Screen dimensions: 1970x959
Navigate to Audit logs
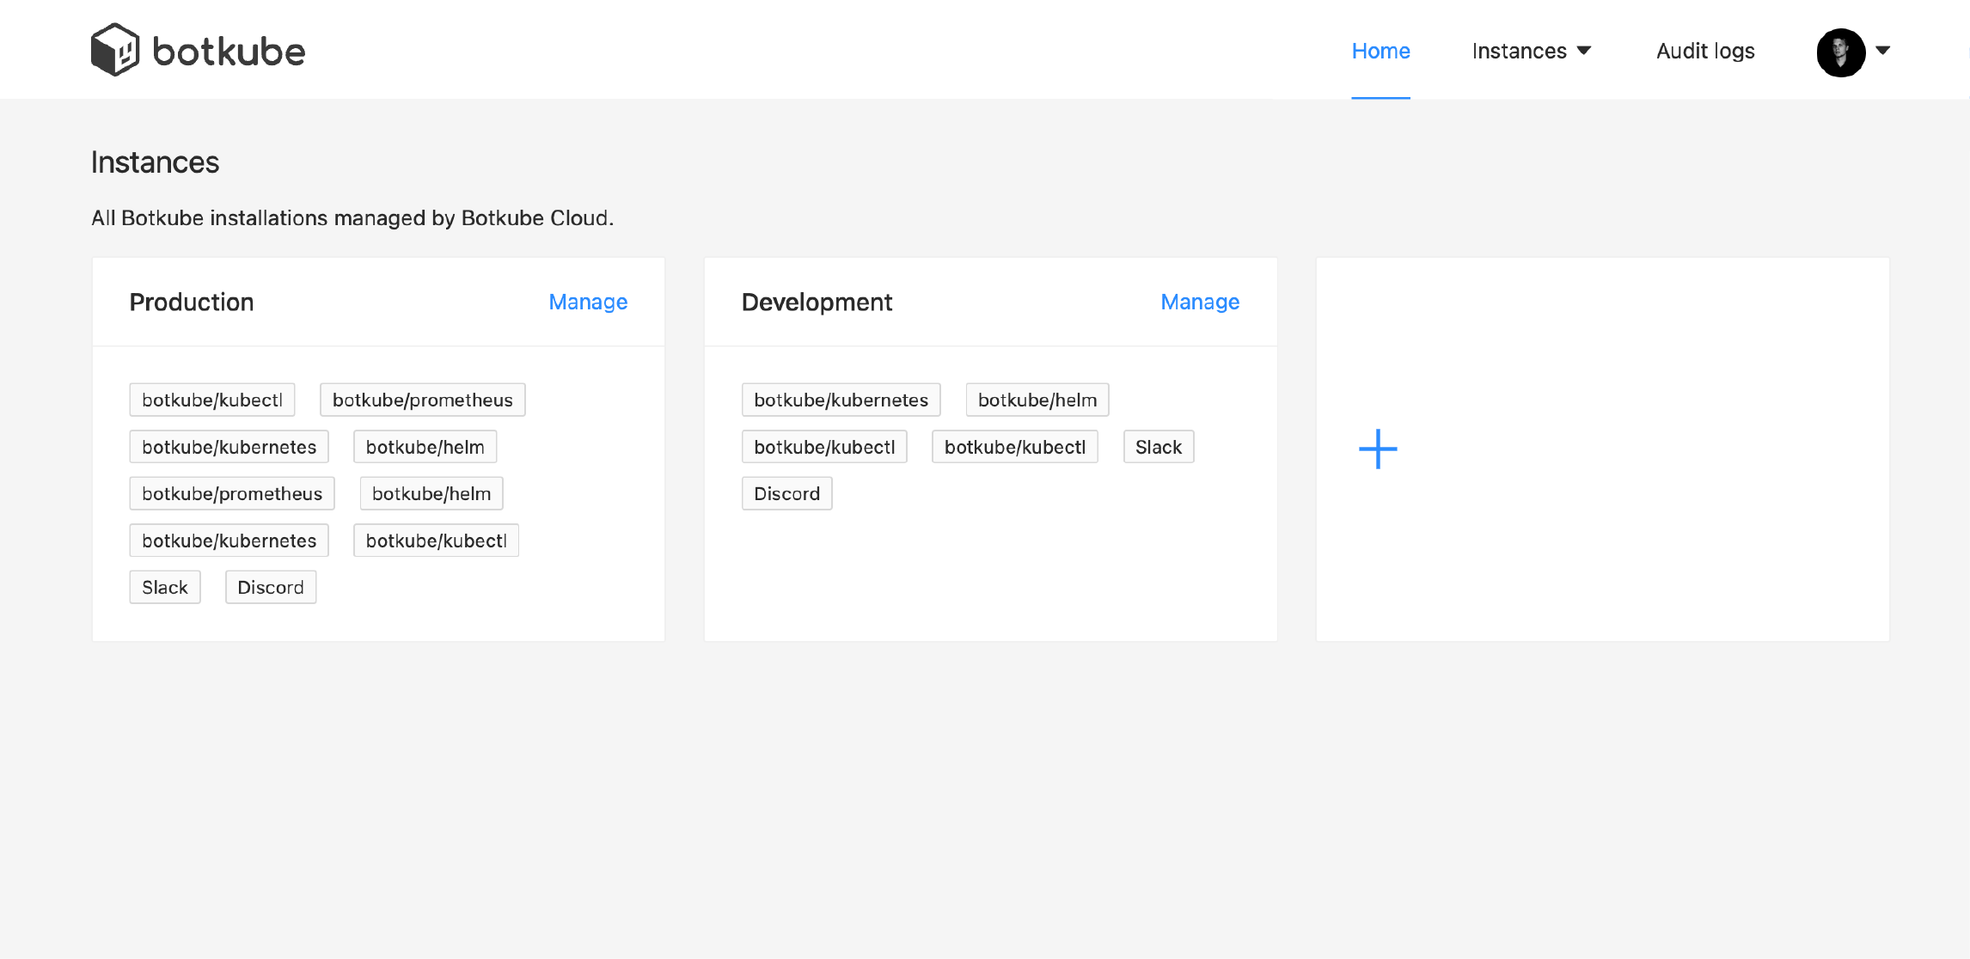point(1704,51)
